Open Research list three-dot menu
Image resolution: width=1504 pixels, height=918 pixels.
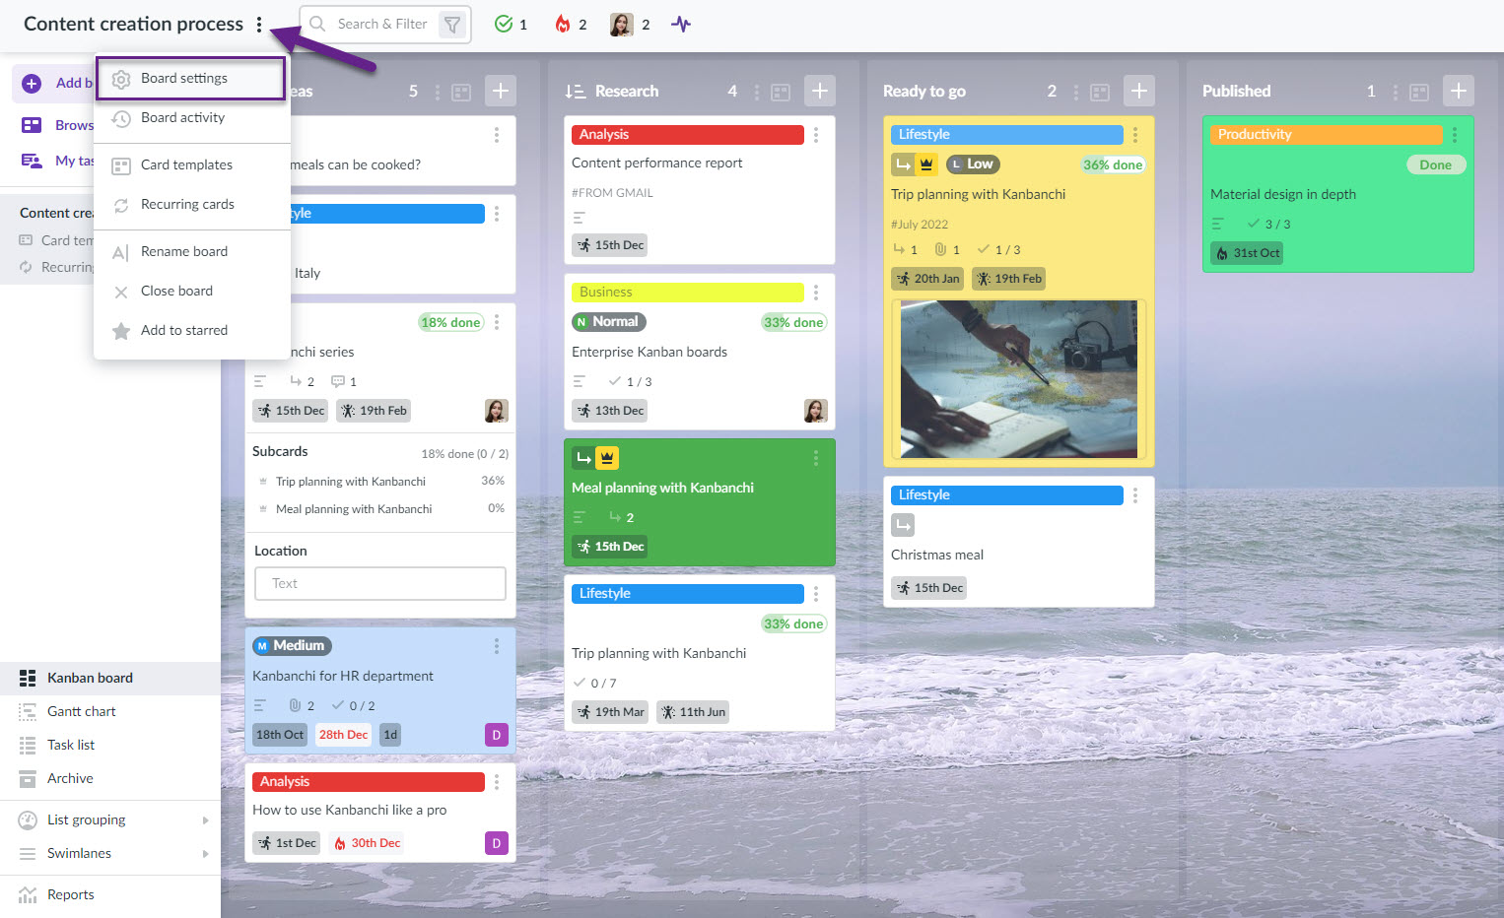(757, 93)
